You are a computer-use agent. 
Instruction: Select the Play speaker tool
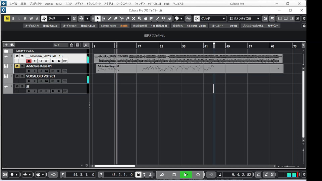point(163,18)
